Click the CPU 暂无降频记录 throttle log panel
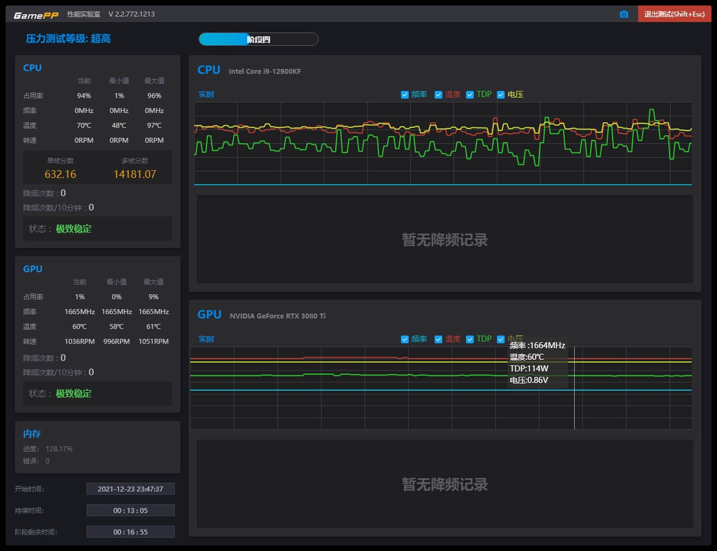This screenshot has width=717, height=551. click(x=445, y=239)
